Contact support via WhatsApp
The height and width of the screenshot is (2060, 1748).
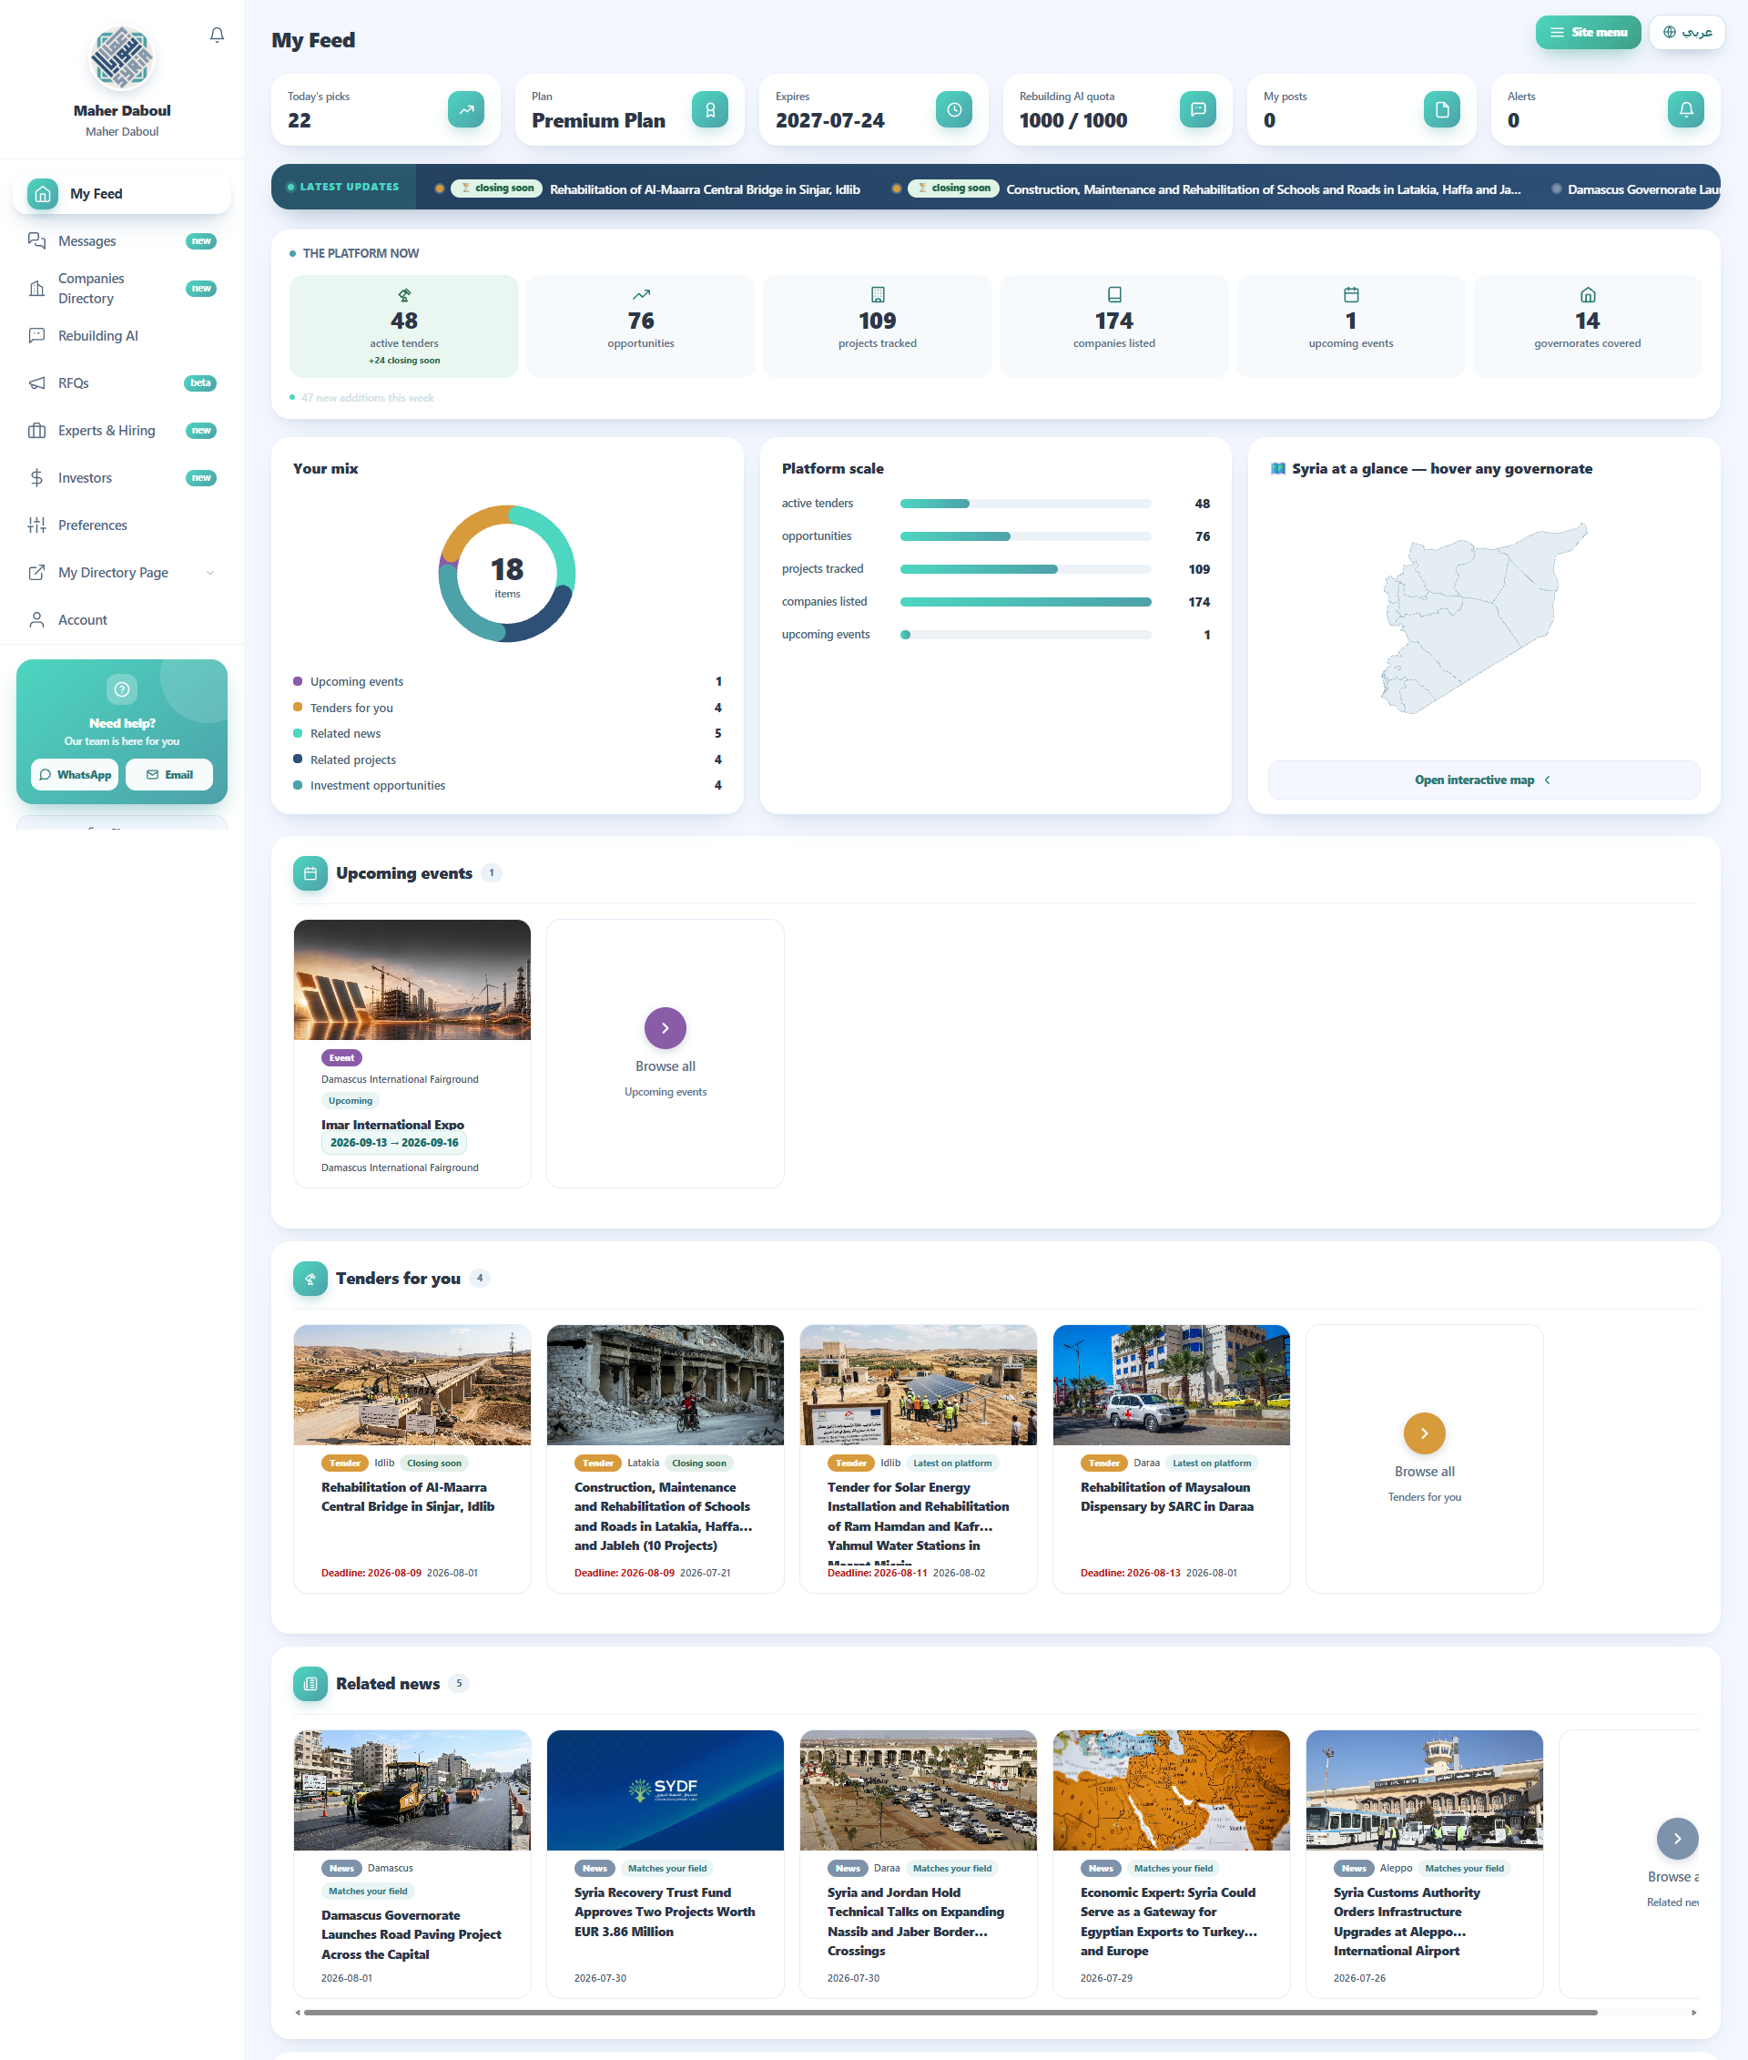click(x=75, y=775)
